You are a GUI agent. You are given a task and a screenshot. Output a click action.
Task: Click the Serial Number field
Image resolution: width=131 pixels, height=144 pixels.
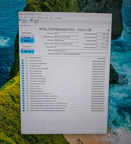67,37
